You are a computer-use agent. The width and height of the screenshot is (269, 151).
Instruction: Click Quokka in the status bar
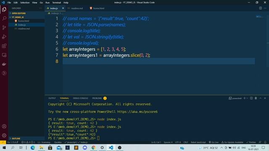58,142
